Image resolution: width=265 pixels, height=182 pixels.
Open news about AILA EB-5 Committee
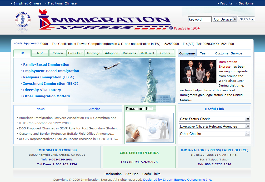pos(70,118)
